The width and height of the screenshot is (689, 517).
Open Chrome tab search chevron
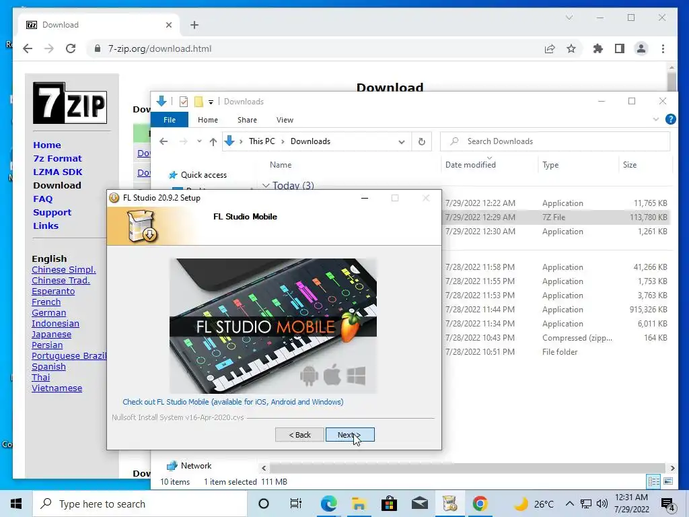[569, 18]
